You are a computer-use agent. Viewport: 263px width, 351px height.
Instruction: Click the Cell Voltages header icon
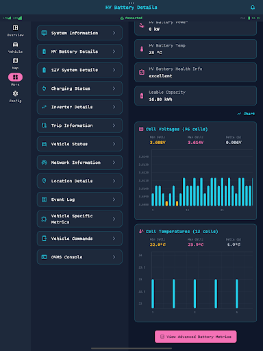pyautogui.click(x=141, y=129)
